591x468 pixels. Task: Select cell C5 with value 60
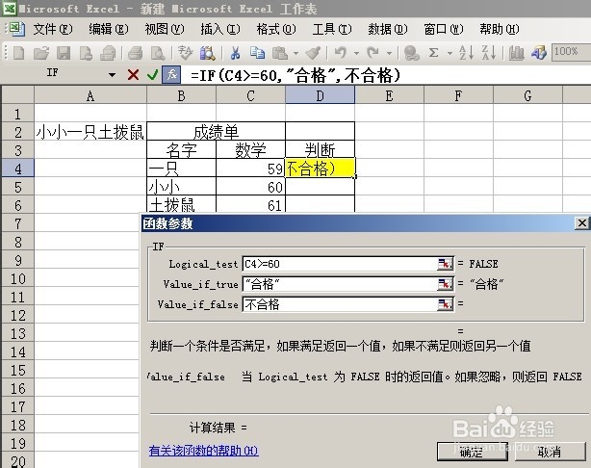tap(250, 186)
